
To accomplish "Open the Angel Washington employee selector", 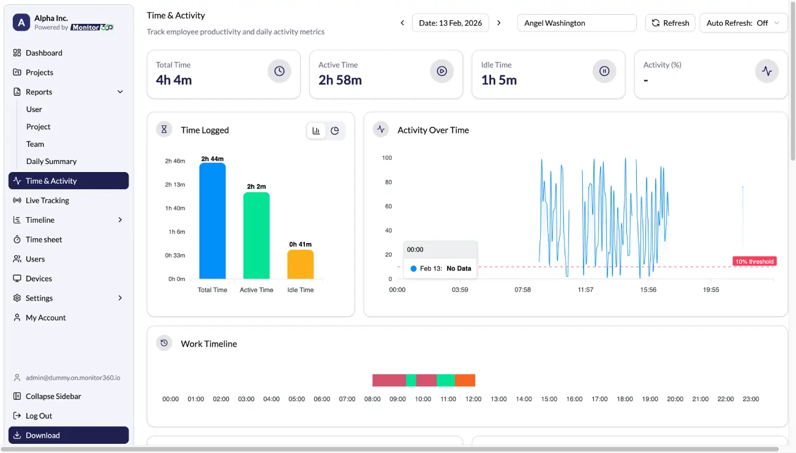I will coord(576,23).
